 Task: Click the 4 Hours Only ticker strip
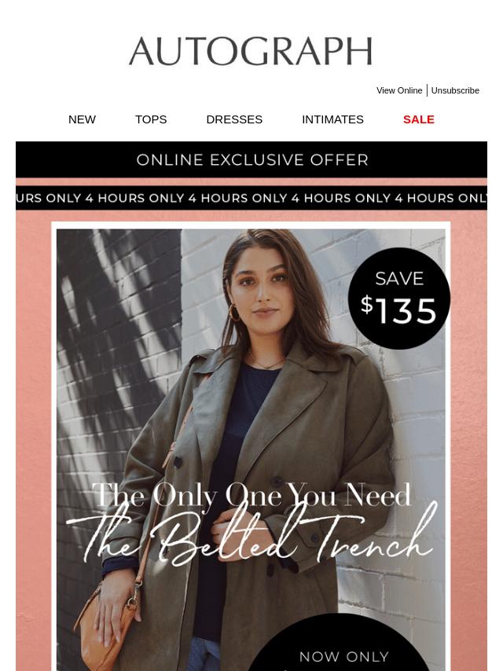tap(251, 198)
